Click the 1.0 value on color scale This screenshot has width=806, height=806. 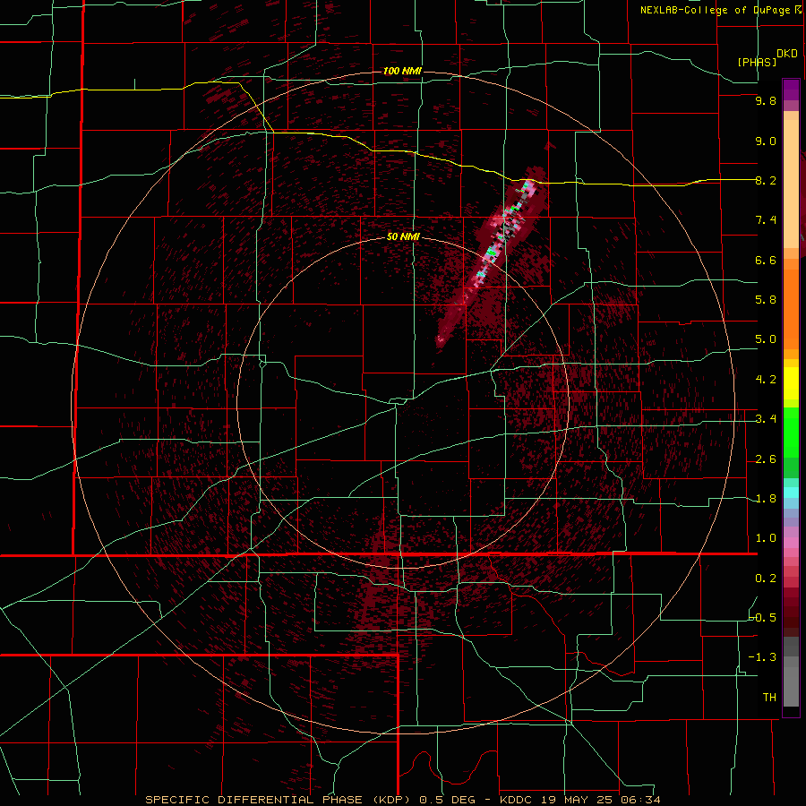tap(766, 539)
